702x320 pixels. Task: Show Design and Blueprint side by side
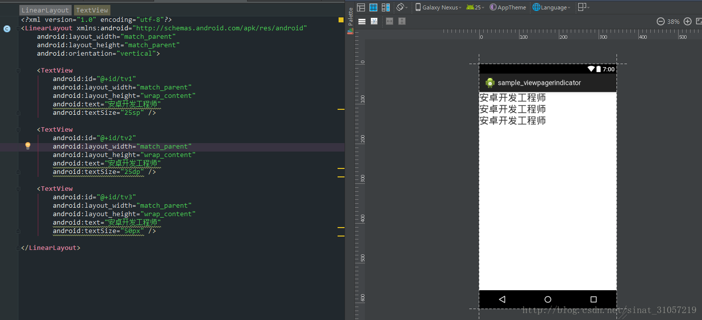pos(385,7)
